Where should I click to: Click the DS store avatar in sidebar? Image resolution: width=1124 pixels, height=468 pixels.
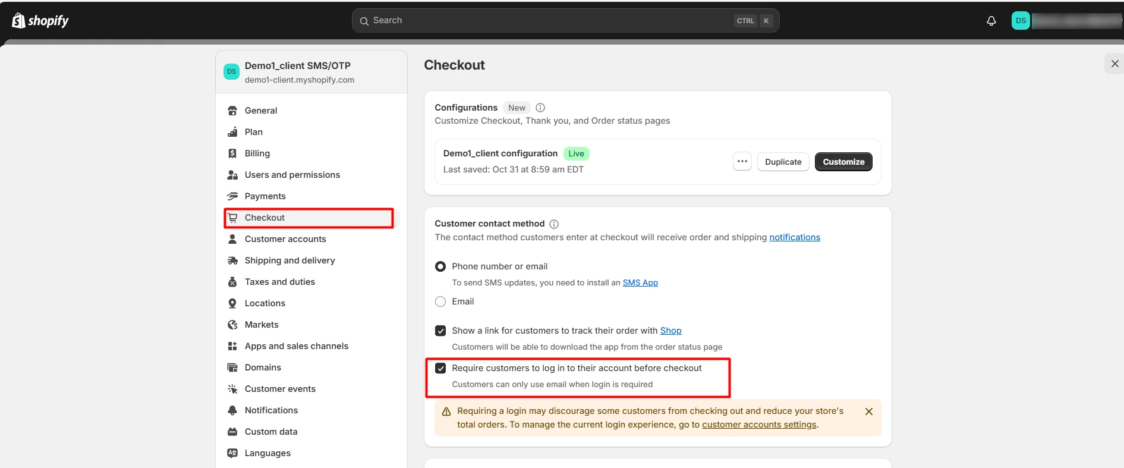231,71
